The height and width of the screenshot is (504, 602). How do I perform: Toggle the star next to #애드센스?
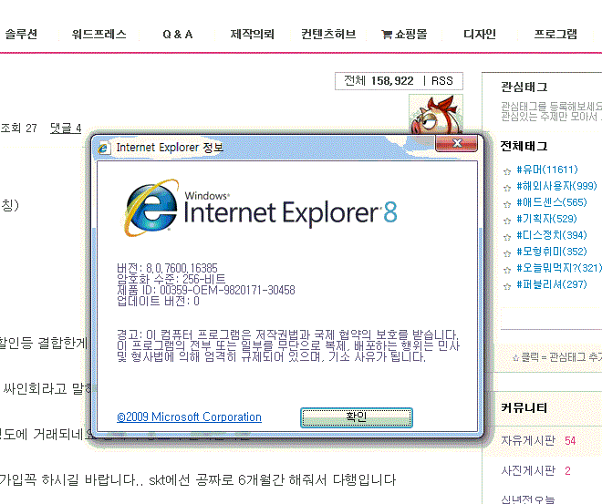coord(507,204)
